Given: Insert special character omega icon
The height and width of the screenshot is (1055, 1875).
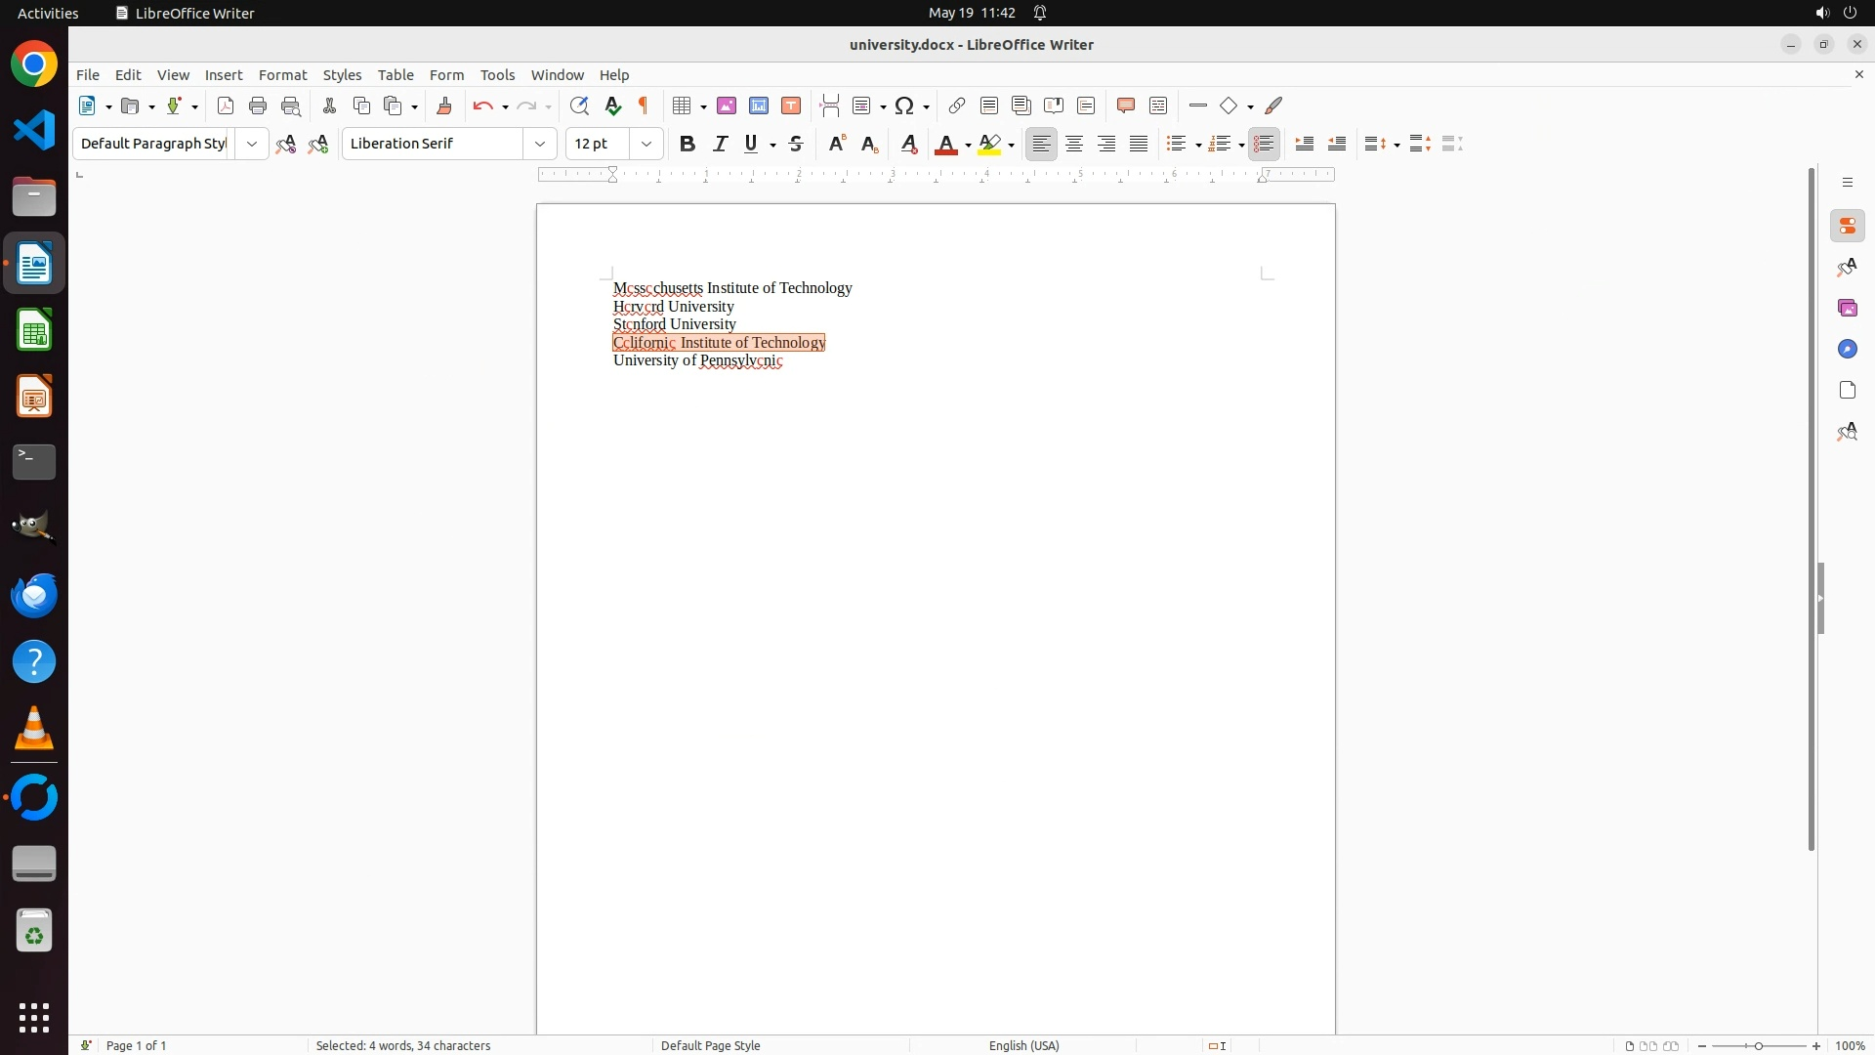Looking at the screenshot, I should coord(905,106).
